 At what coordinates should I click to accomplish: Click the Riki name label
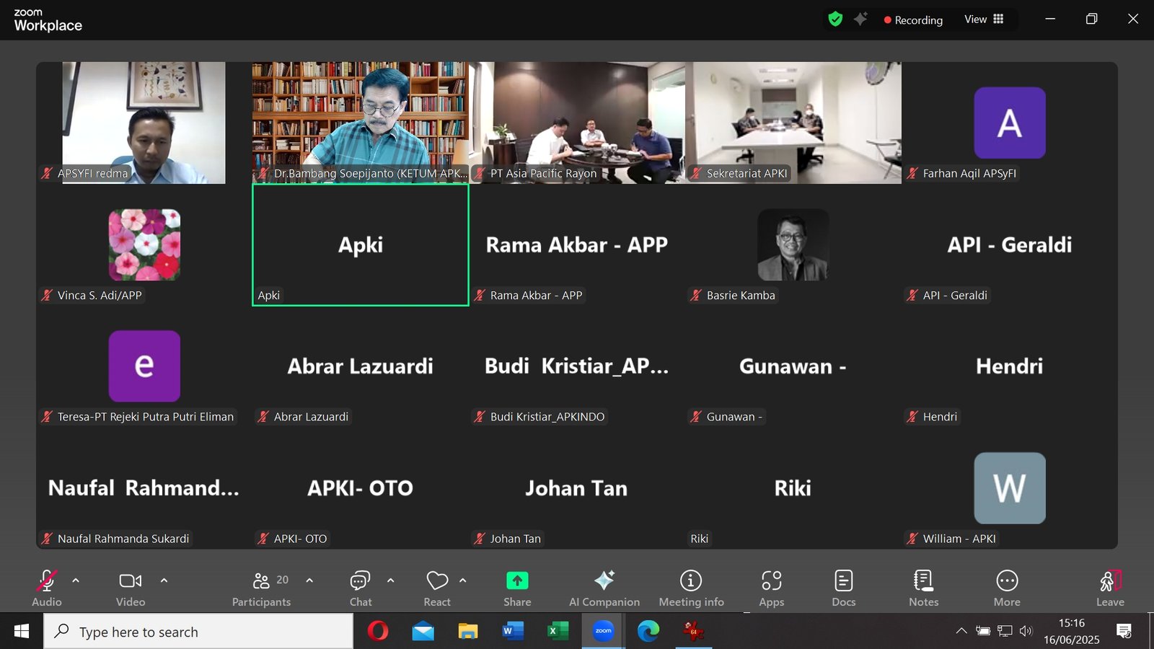click(x=699, y=539)
